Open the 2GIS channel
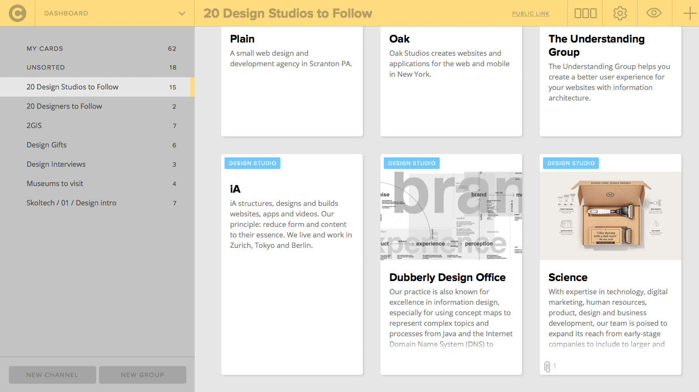The width and height of the screenshot is (699, 392). (x=97, y=125)
